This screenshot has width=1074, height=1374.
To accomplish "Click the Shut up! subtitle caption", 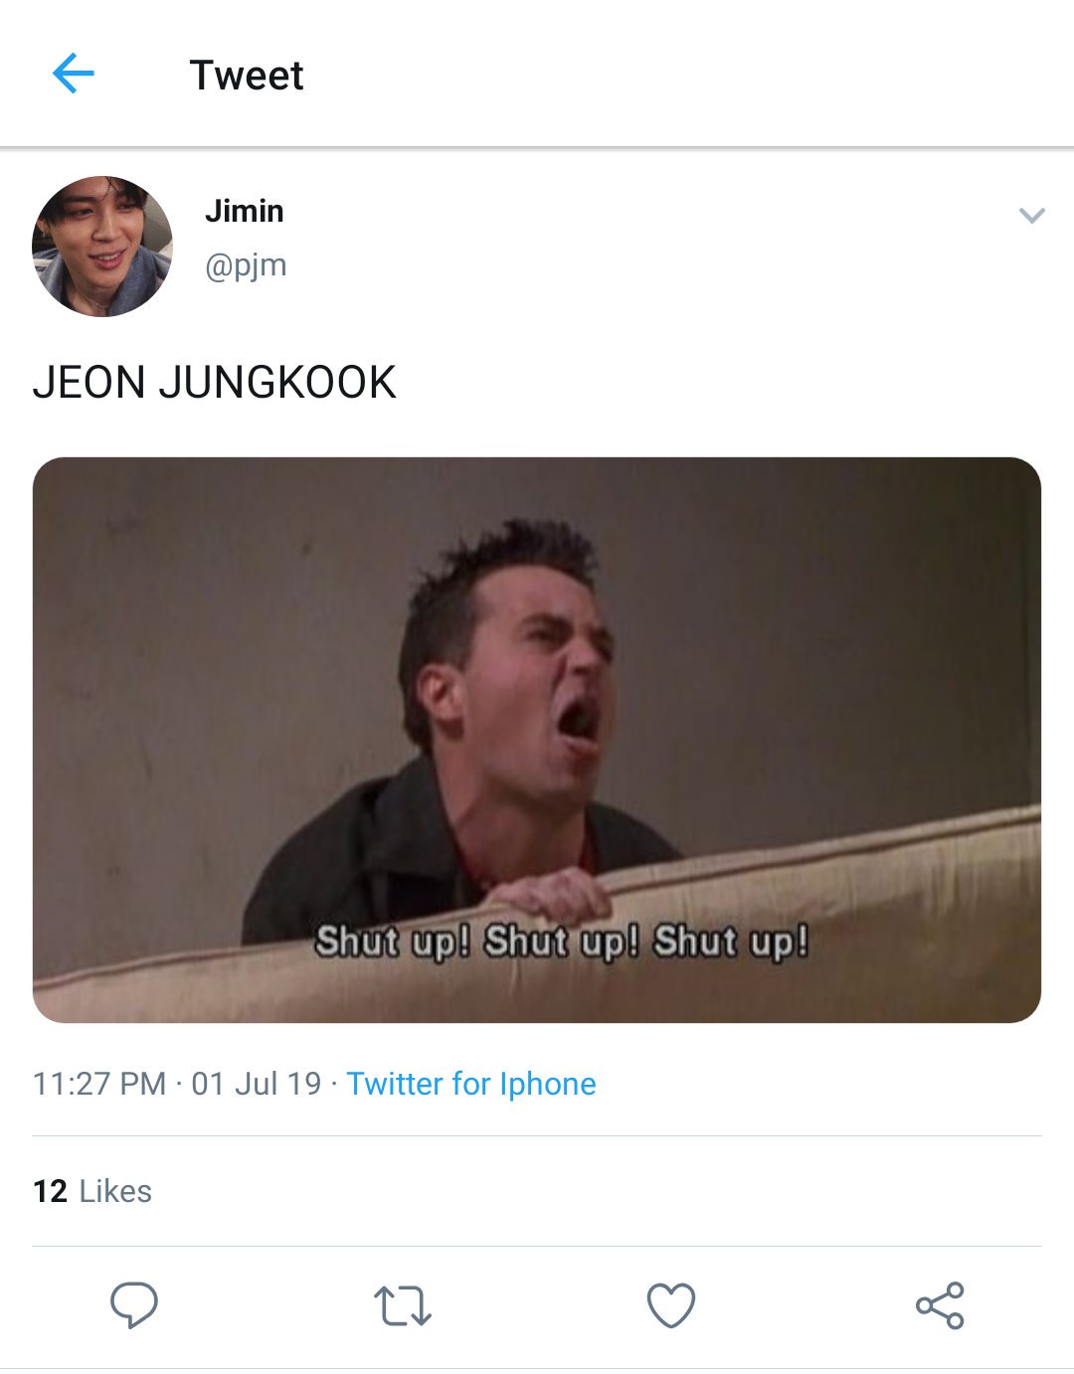I will pyautogui.click(x=562, y=942).
